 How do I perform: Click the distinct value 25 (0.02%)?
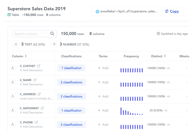156,110
